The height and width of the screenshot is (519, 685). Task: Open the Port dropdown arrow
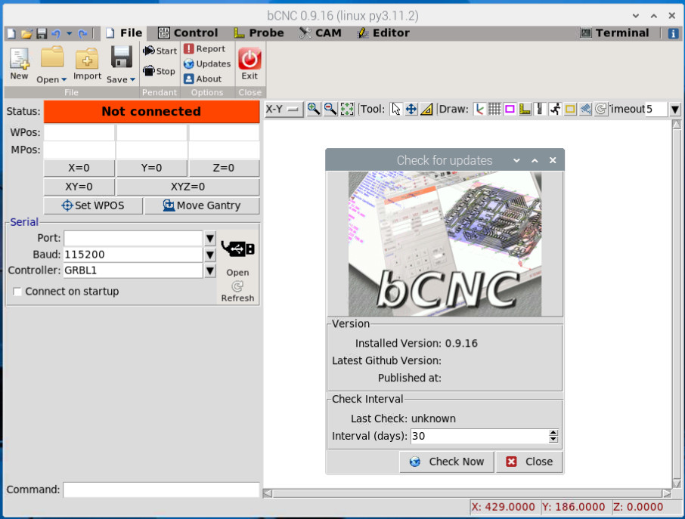pos(210,238)
